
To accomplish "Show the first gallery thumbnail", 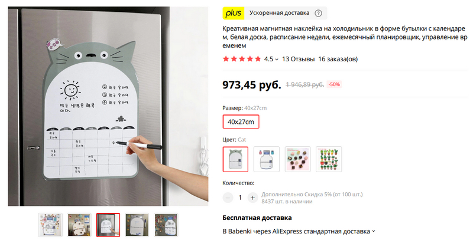I will pyautogui.click(x=50, y=225).
